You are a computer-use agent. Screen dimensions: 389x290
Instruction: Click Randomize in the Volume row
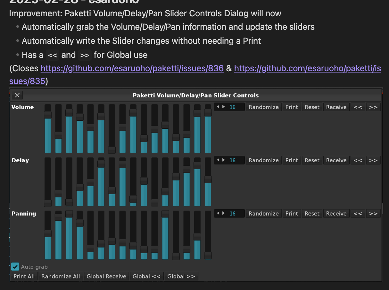click(264, 107)
